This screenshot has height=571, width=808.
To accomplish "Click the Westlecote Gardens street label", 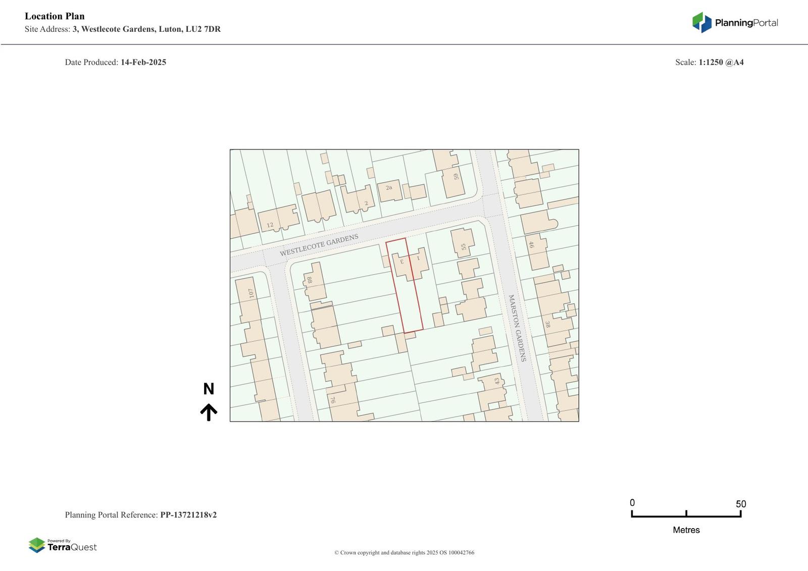I will pos(319,245).
